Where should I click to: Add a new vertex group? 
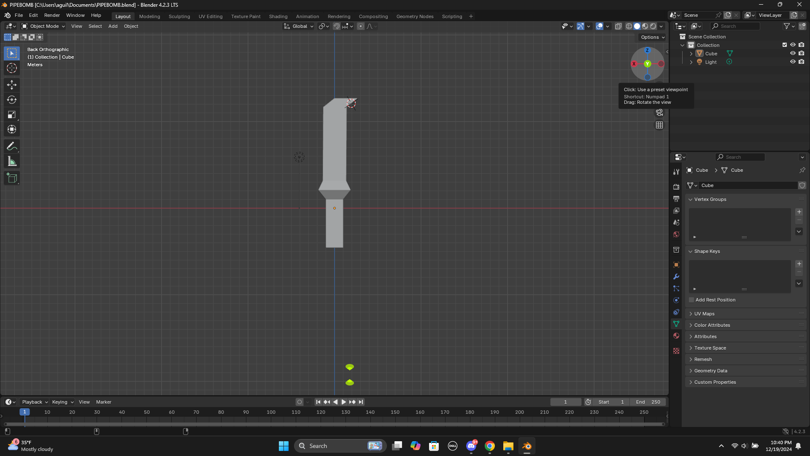click(799, 212)
